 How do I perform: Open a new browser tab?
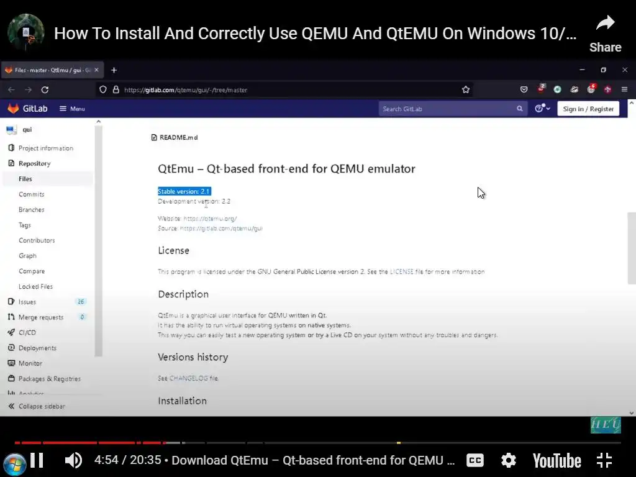pos(114,70)
